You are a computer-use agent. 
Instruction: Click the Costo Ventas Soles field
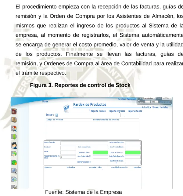click(100, 157)
